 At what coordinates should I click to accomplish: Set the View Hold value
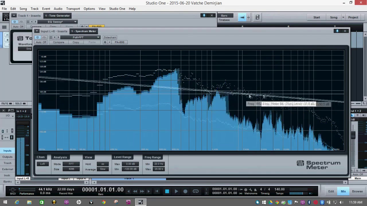pyautogui.click(x=103, y=164)
